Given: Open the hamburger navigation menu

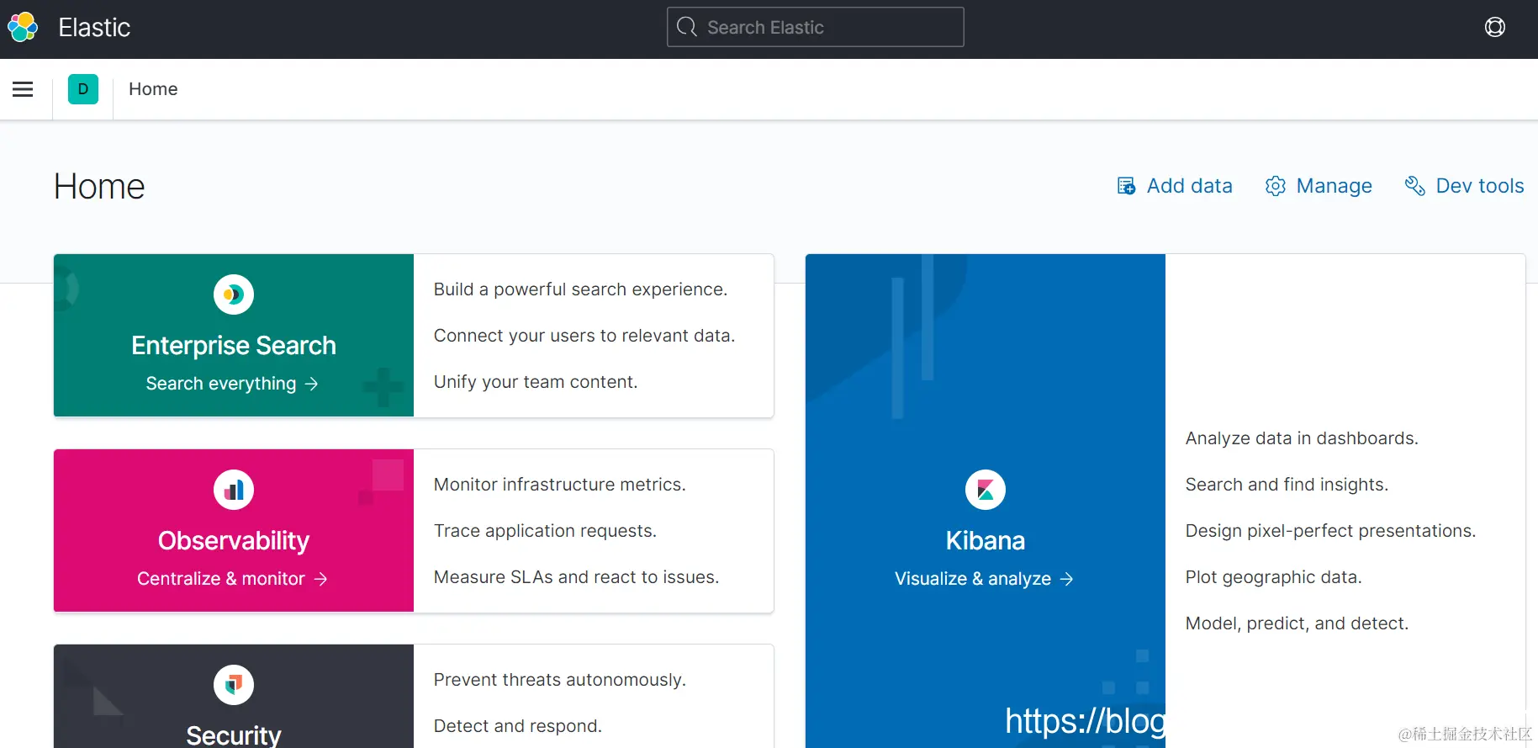Looking at the screenshot, I should coord(23,89).
